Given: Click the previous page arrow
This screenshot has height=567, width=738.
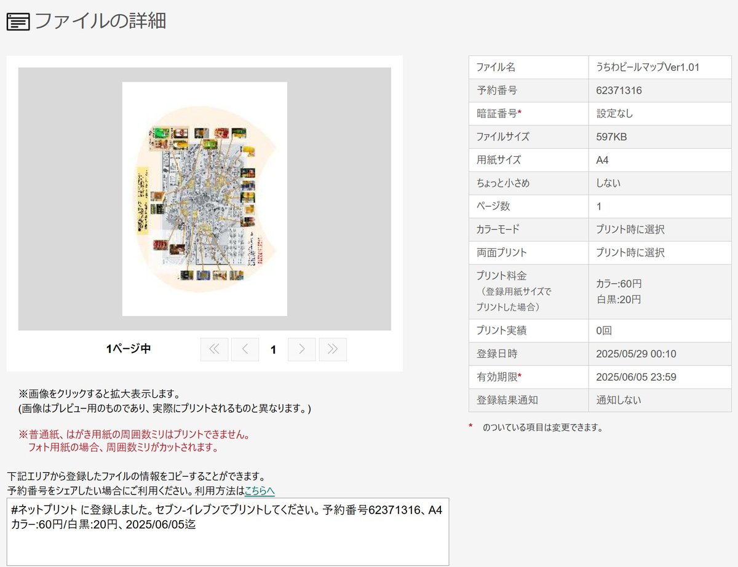Looking at the screenshot, I should [x=245, y=349].
